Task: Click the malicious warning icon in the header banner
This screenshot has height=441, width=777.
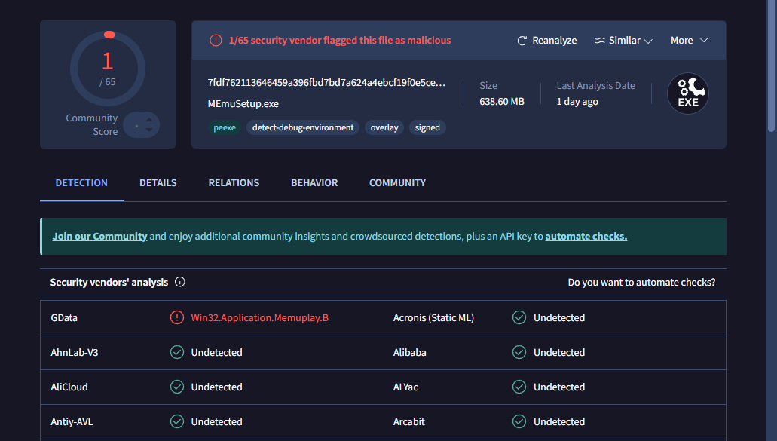Action: (216, 40)
